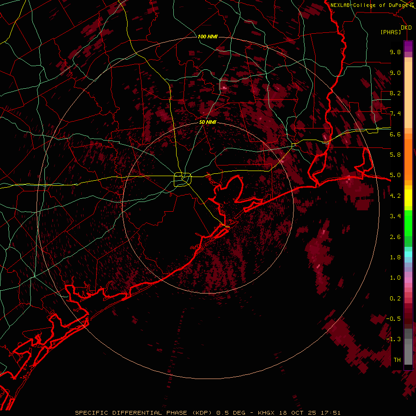This screenshot has height=416, width=416.
Task: Pick the yellow segment of the color bar
Action: coord(408,198)
